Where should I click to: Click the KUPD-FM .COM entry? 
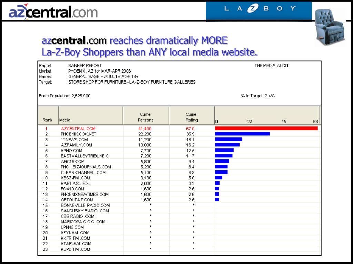tap(75, 250)
